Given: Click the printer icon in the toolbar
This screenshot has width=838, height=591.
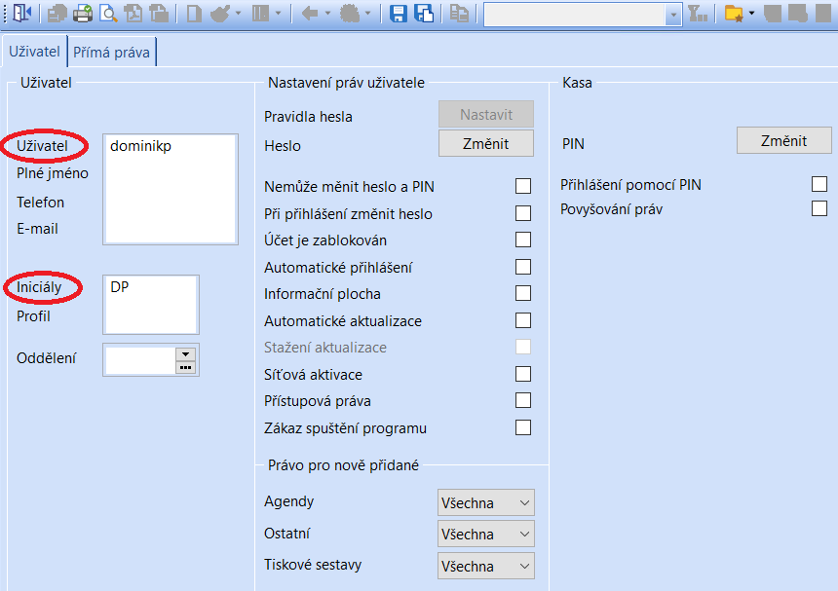Looking at the screenshot, I should 83,14.
